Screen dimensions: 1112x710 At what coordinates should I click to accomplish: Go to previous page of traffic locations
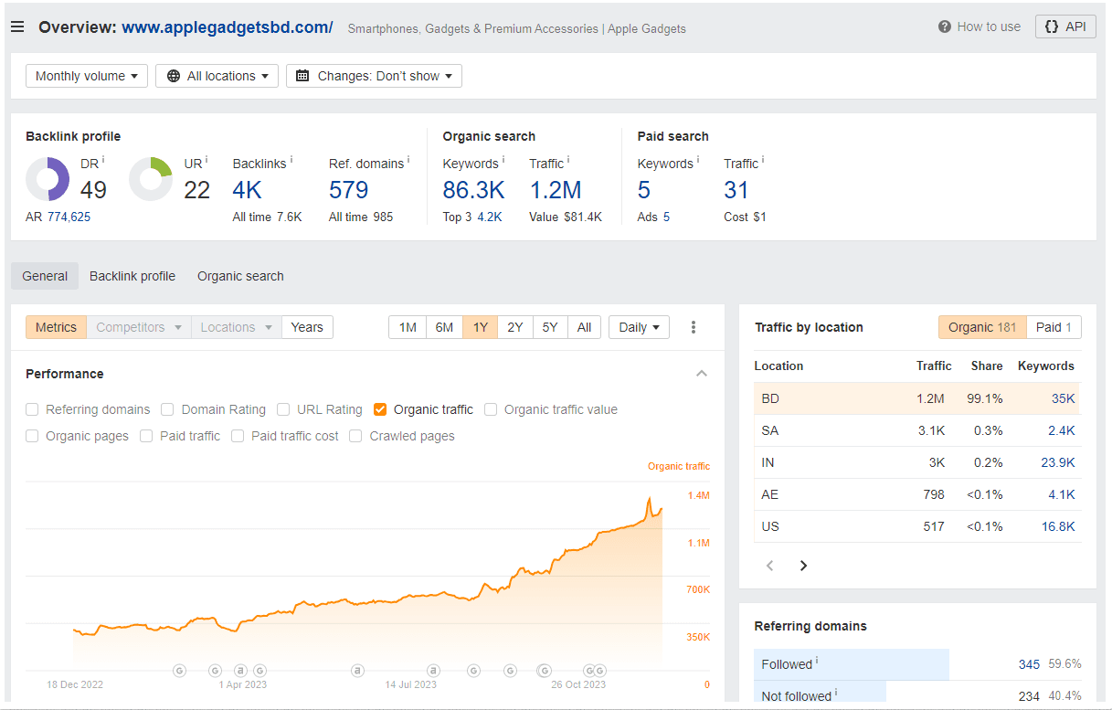click(770, 566)
